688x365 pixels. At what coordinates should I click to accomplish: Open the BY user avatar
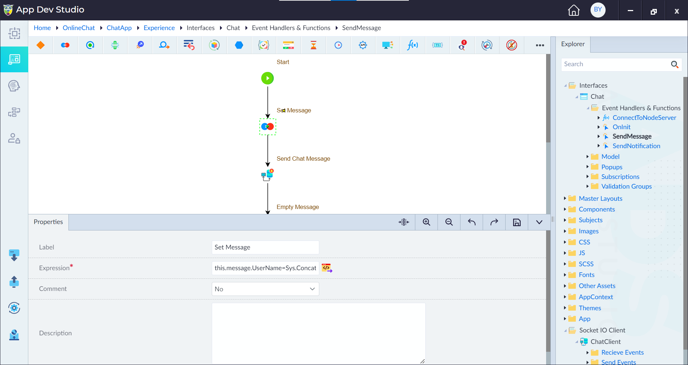[598, 10]
